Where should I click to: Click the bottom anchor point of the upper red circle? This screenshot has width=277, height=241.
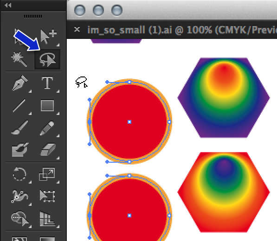click(x=129, y=162)
